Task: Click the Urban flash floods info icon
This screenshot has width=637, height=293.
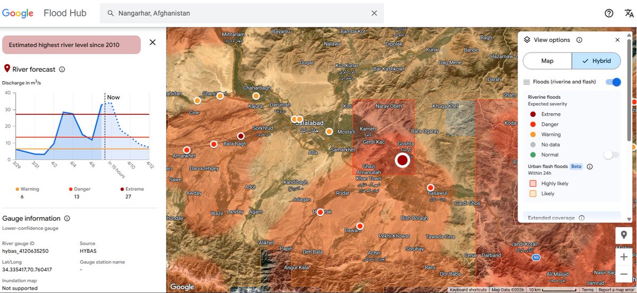Action: point(590,166)
